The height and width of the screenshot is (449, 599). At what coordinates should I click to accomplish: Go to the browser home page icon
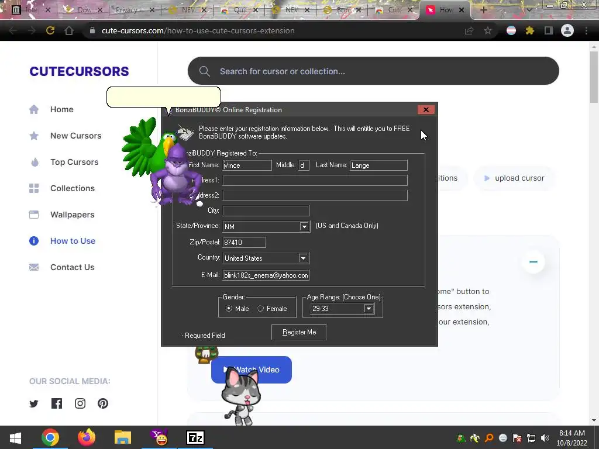(x=69, y=30)
